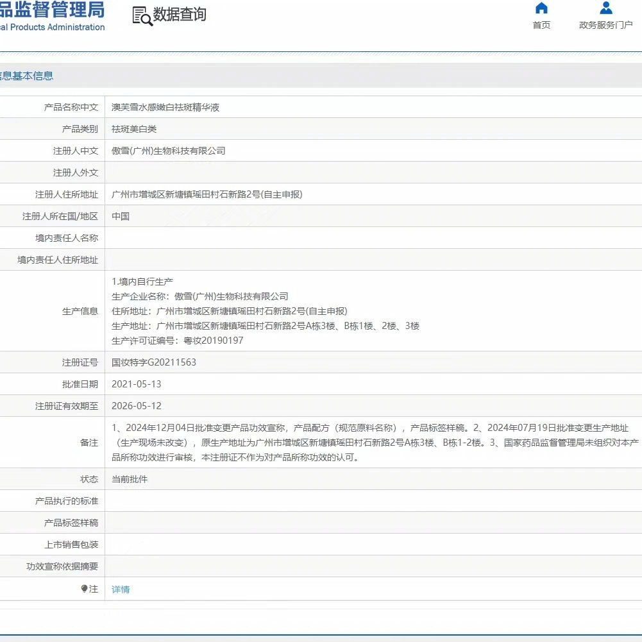Click registration number 国妆特字G20211563
Image resolution: width=642 pixels, height=642 pixels.
154,362
